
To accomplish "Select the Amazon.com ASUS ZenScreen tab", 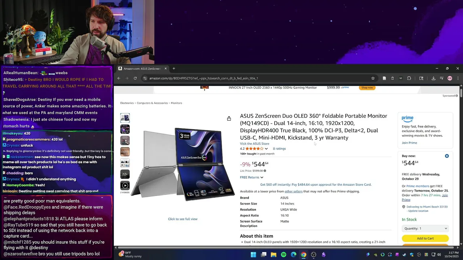I will 143,69.
